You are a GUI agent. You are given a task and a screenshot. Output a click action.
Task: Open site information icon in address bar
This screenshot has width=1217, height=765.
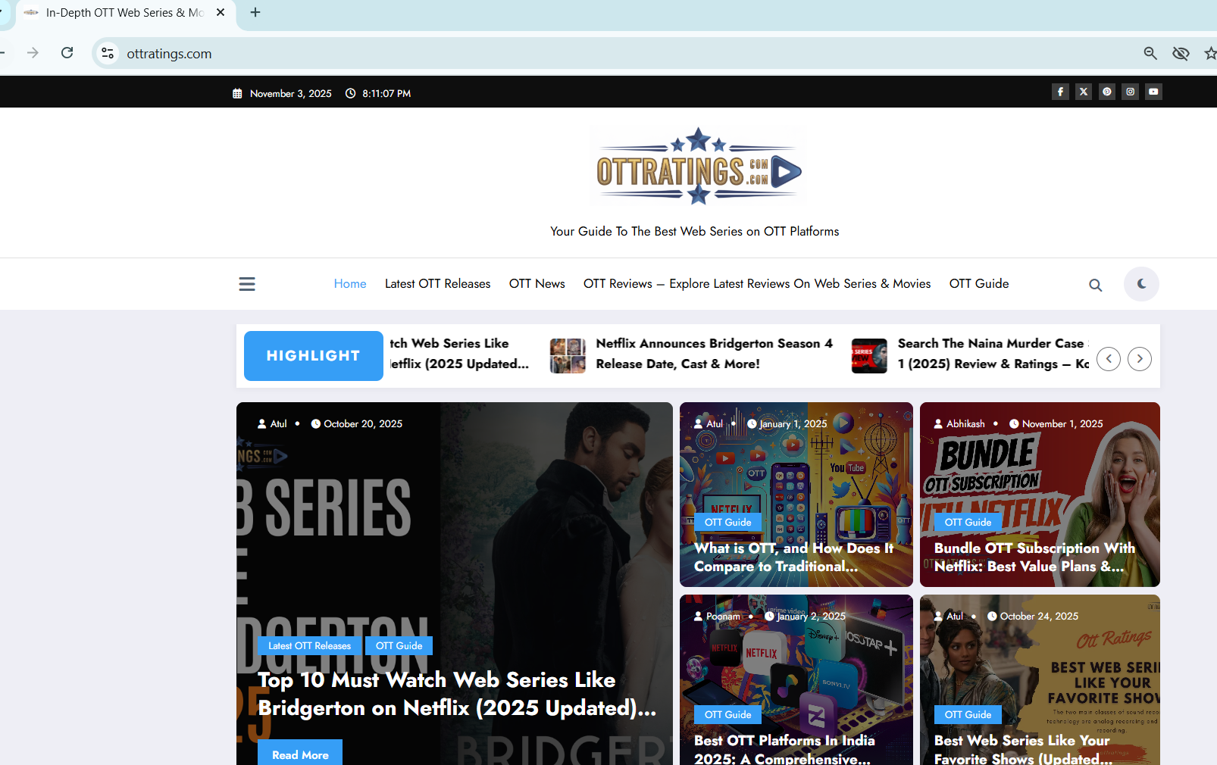click(108, 53)
